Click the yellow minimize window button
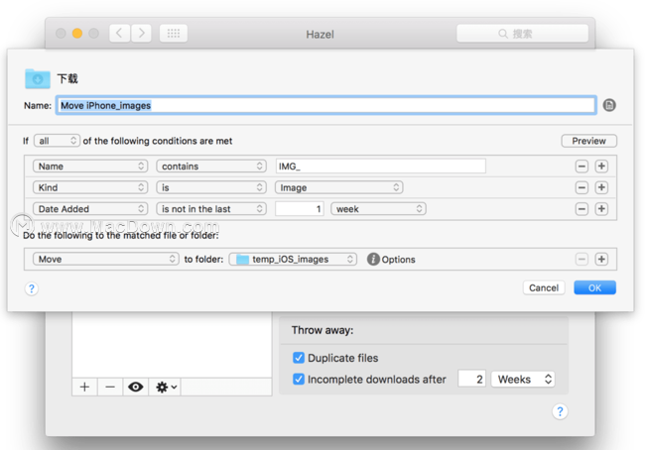Viewport: 648px width, 450px height. click(77, 33)
